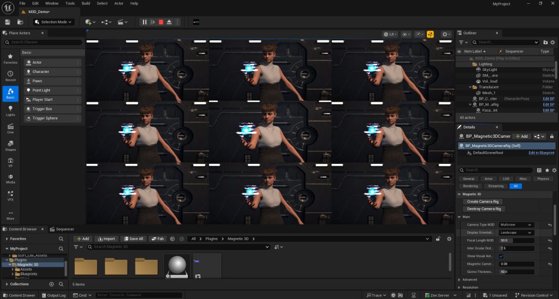Viewport: 559px width, 299px height.
Task: Open the Build menu
Action: point(86,3)
